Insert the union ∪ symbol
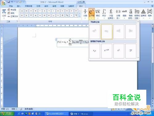 (x=54, y=15)
